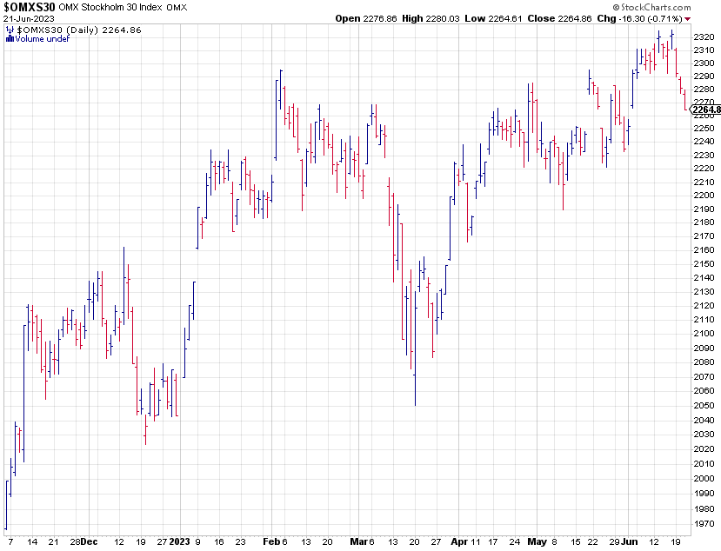Click the date label 23 on the date axis

click(x=241, y=541)
